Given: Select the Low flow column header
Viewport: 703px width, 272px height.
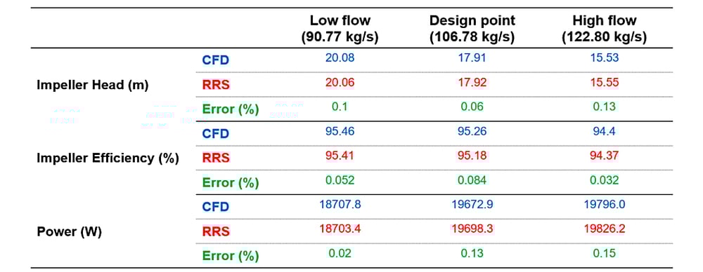Looking at the screenshot, I should [x=340, y=29].
